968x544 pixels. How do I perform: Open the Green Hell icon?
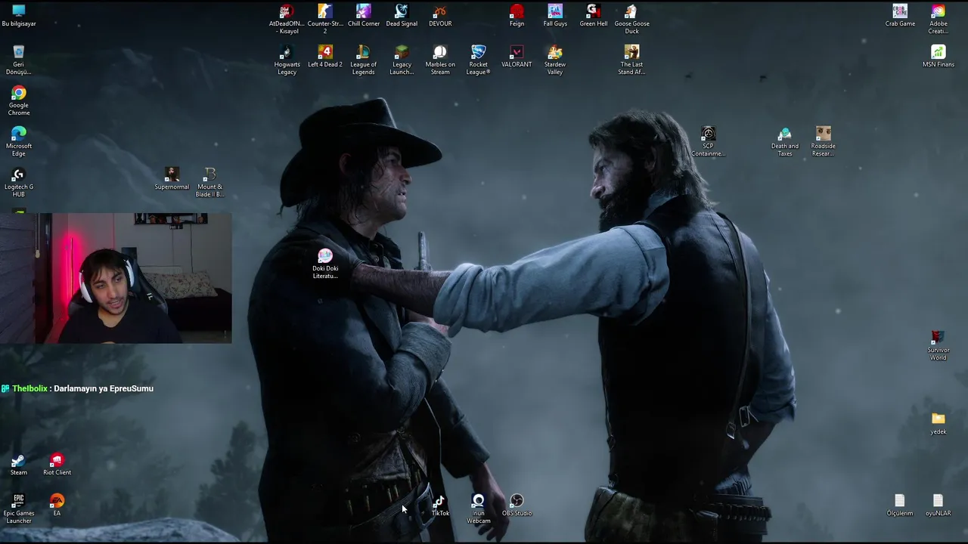[594, 15]
